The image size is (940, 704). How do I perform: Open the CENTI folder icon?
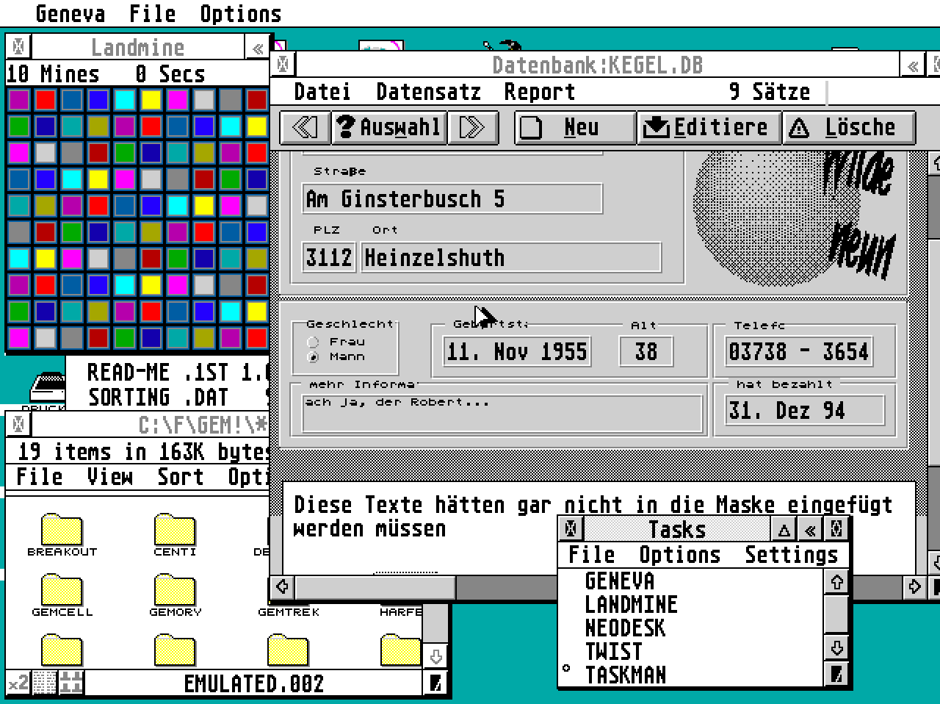[175, 531]
